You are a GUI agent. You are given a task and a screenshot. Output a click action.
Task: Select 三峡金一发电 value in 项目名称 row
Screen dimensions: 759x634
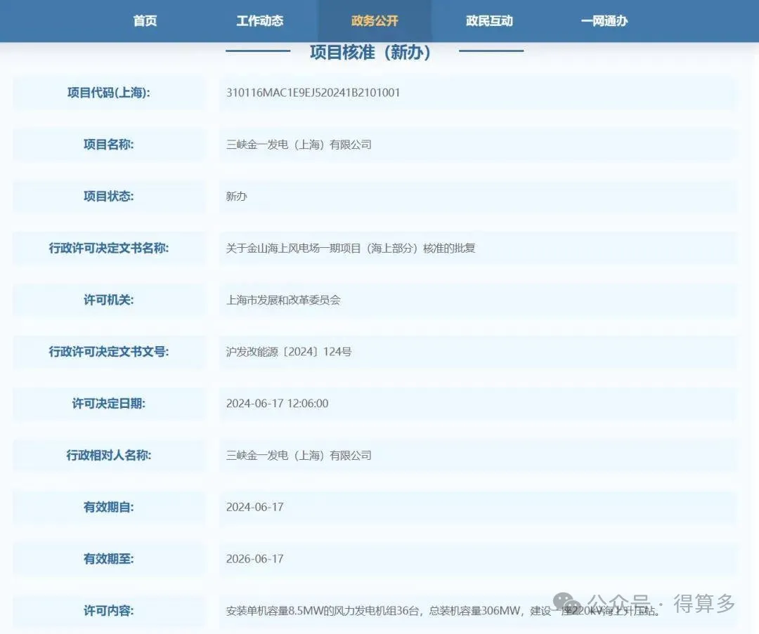(299, 145)
